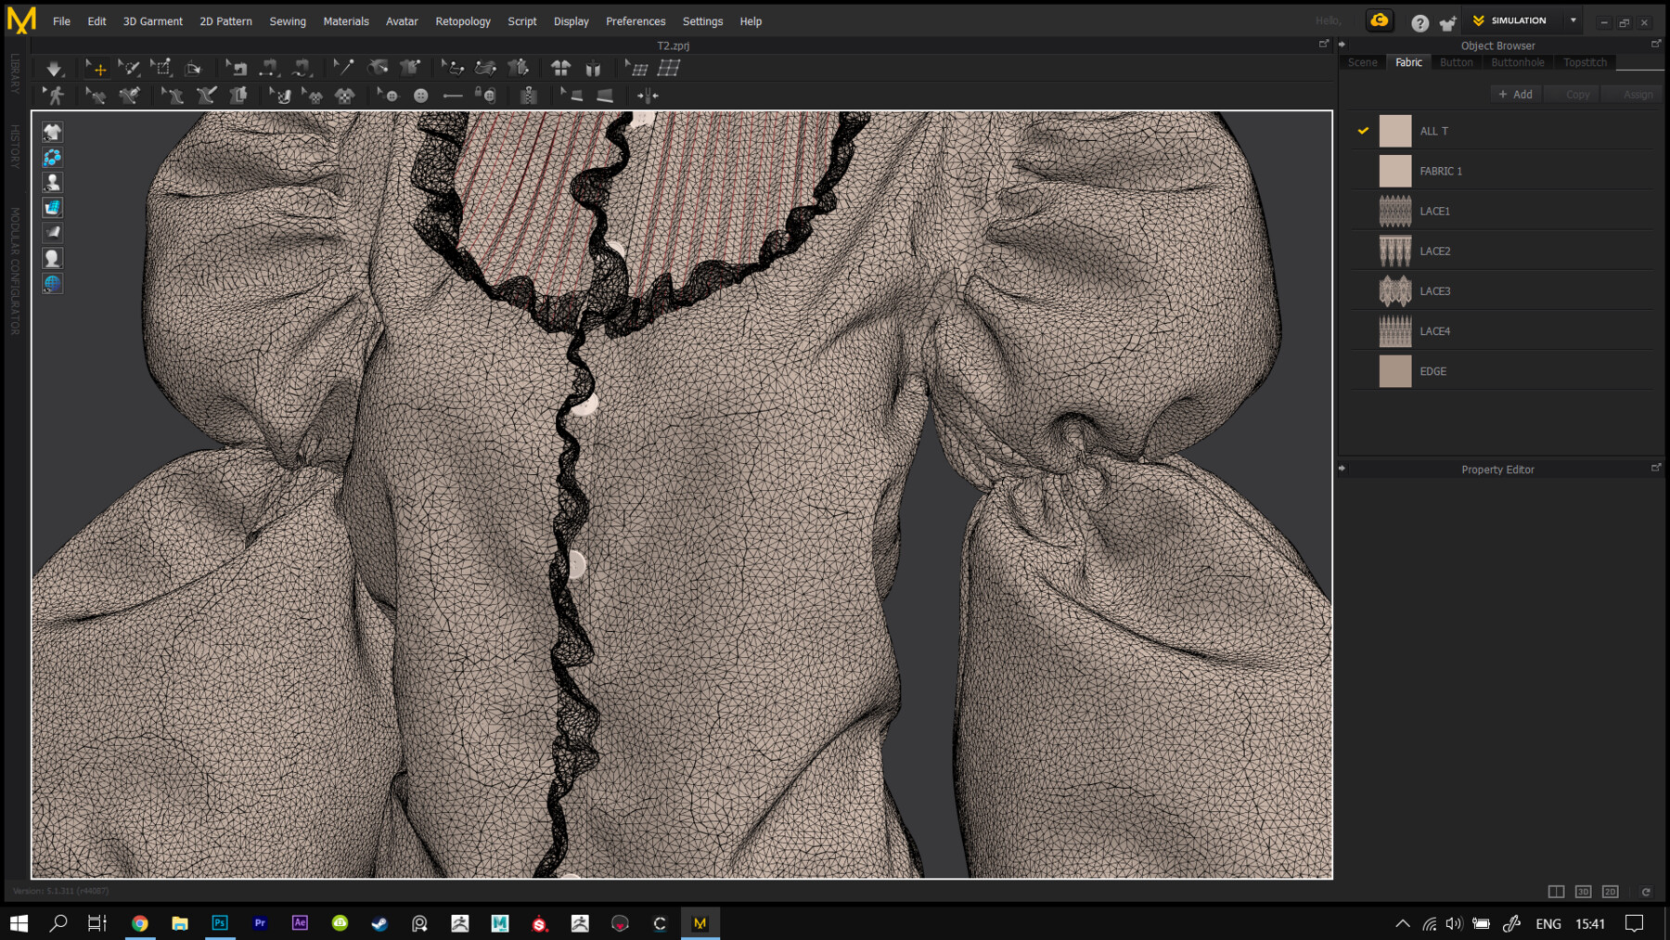Start the Simulate down-arrow tool
Viewport: 1670px width, 940px height.
point(54,69)
